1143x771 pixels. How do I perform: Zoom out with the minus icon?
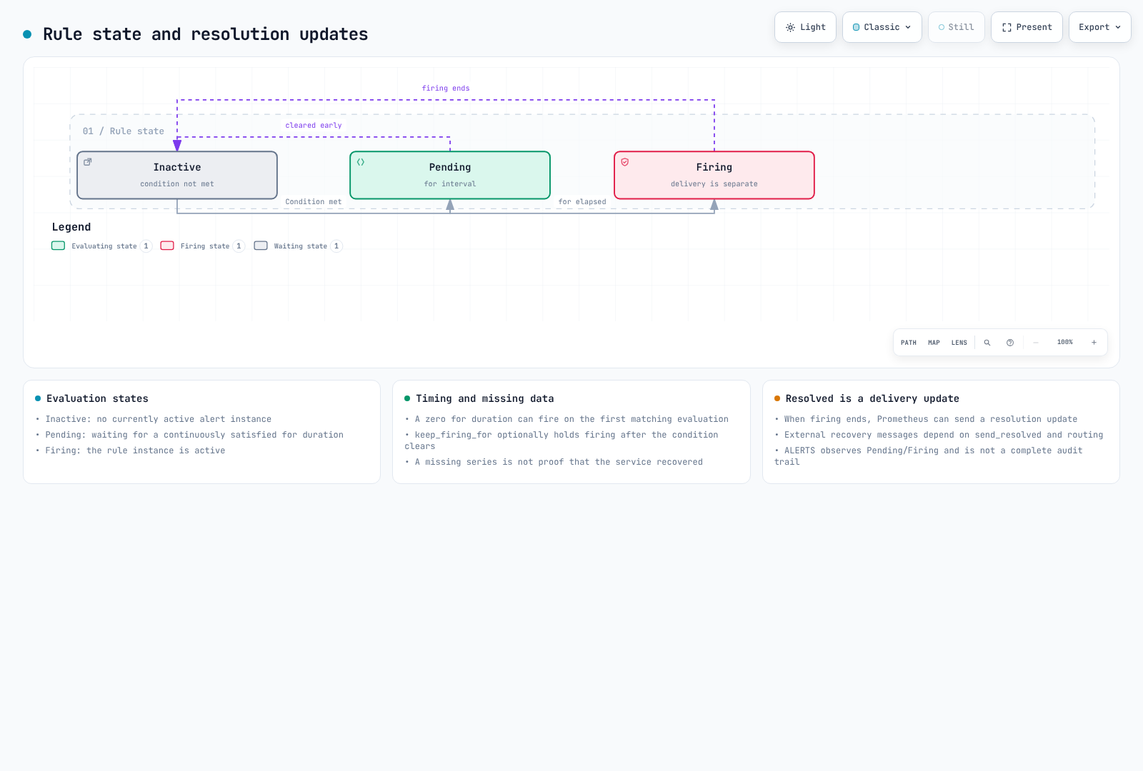pos(1036,343)
